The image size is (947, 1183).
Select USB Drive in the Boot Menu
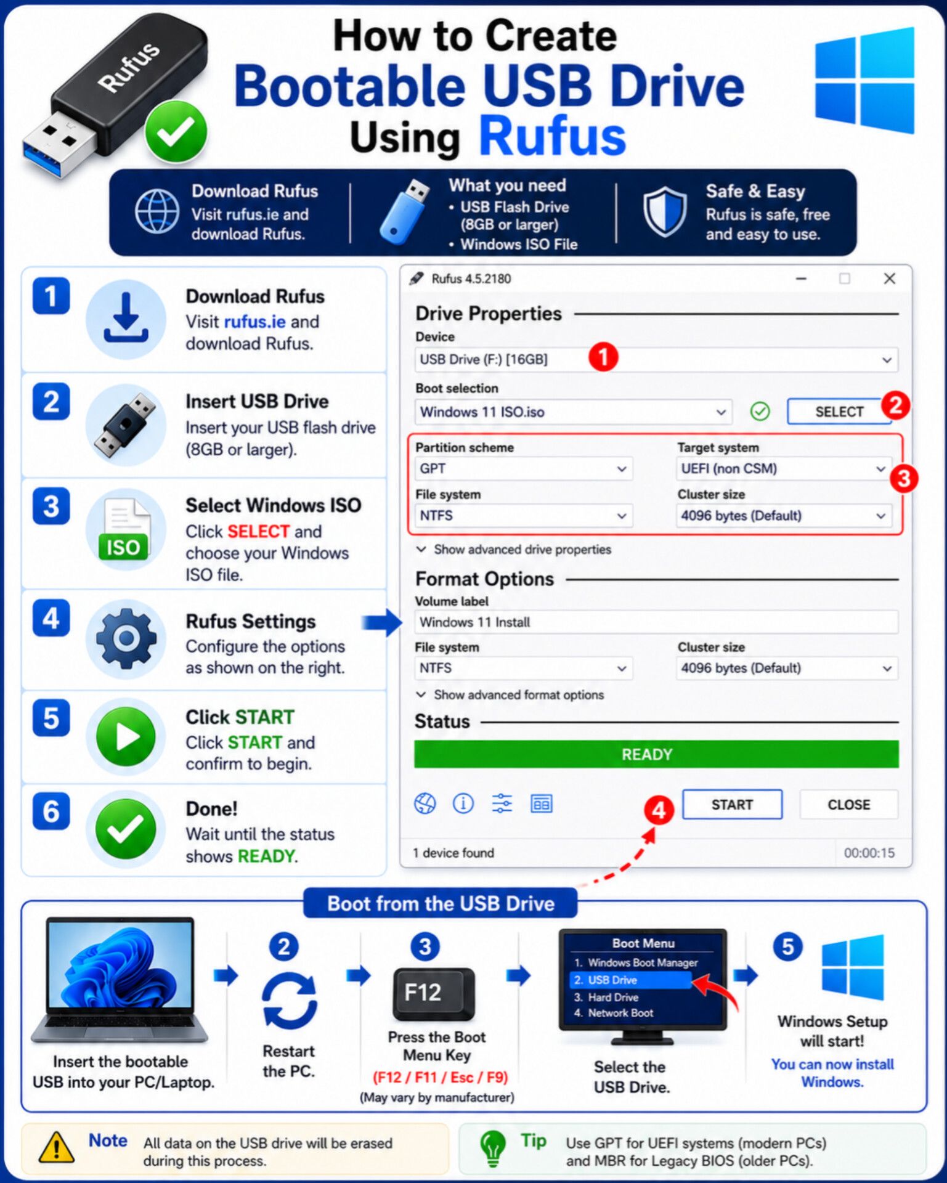632,980
